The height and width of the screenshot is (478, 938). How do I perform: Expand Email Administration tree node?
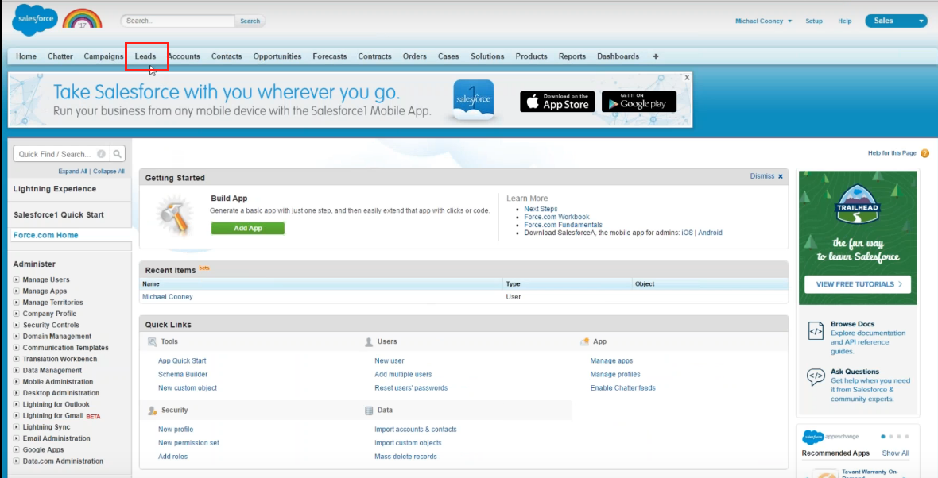[16, 438]
